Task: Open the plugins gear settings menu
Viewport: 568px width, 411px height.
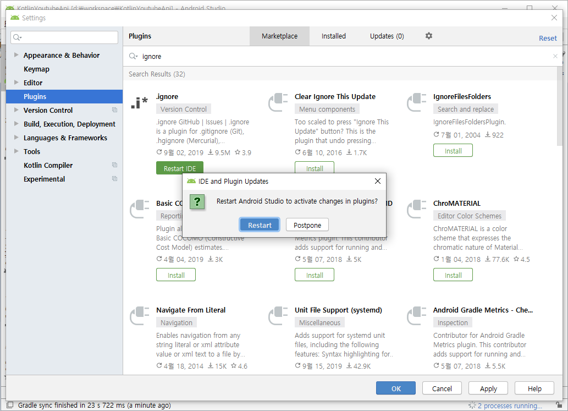Action: pos(428,36)
